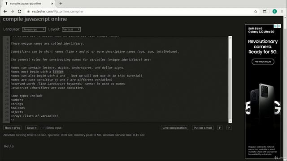
Task: Click the 'Hello' output text
Action: (x=9, y=146)
